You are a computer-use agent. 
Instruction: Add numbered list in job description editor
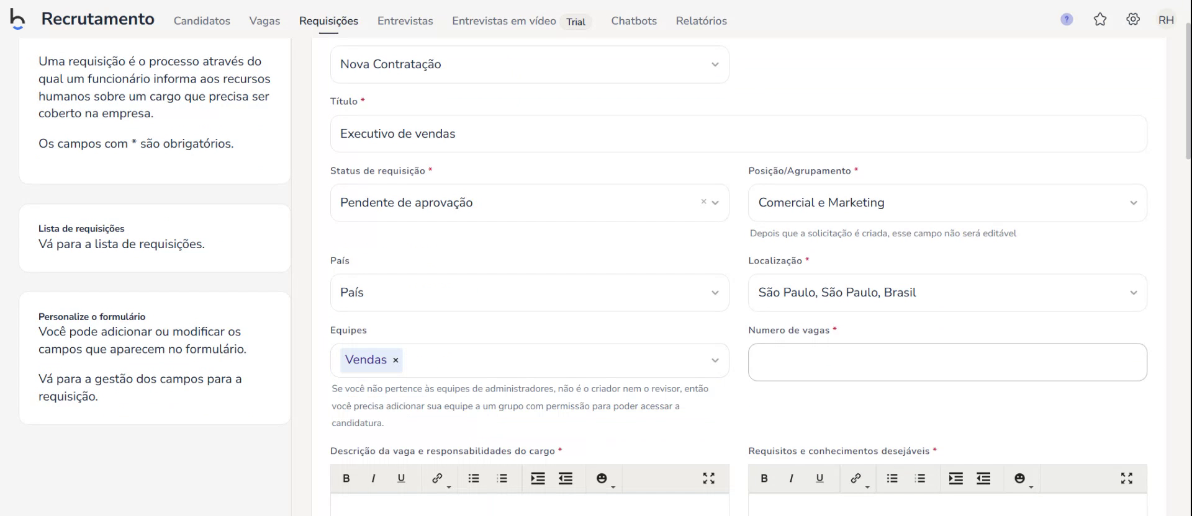502,478
